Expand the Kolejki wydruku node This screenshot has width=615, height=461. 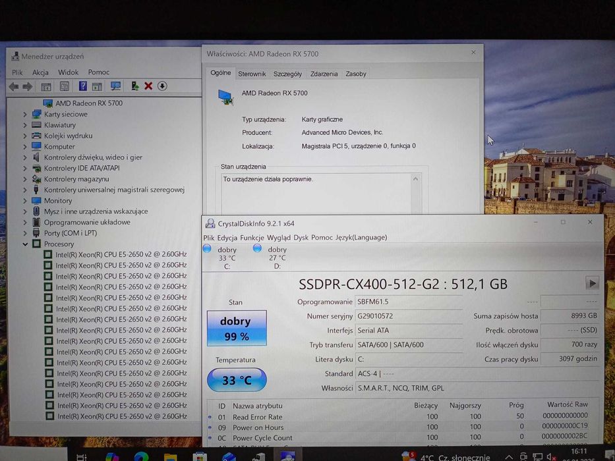(25, 136)
